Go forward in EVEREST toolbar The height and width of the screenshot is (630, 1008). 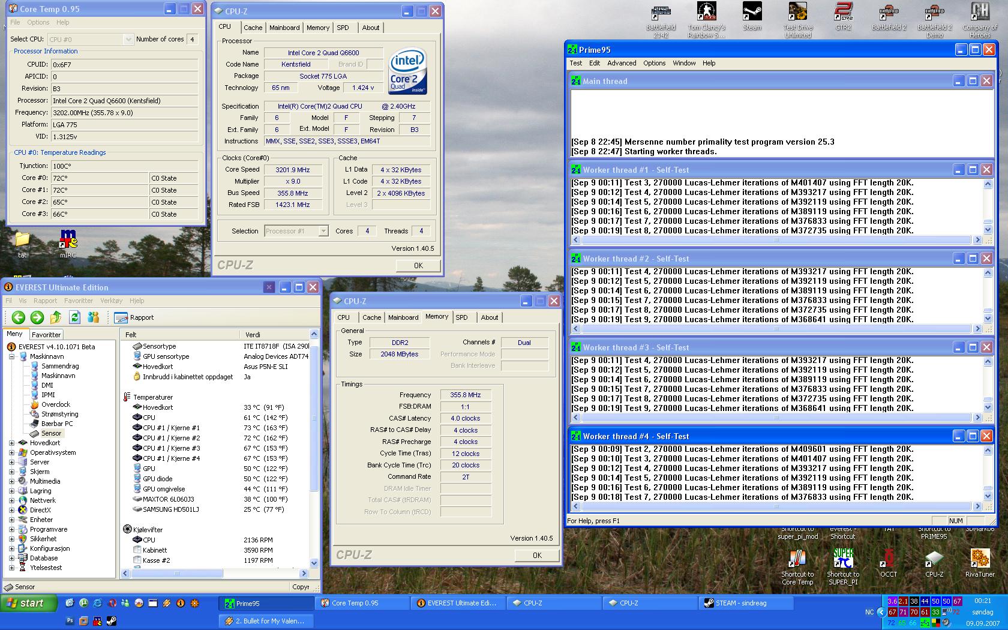pyautogui.click(x=37, y=317)
